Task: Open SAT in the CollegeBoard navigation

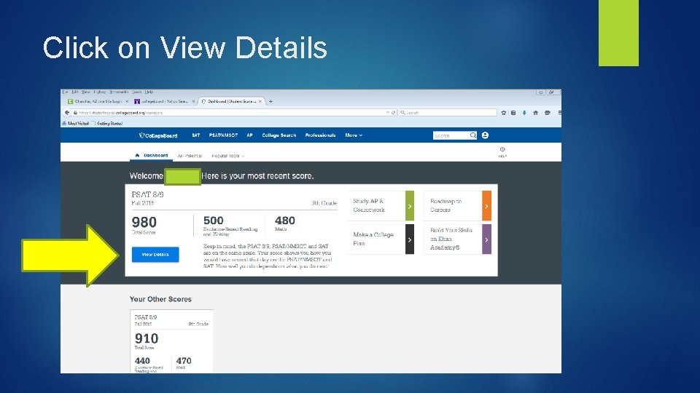Action: click(x=196, y=135)
